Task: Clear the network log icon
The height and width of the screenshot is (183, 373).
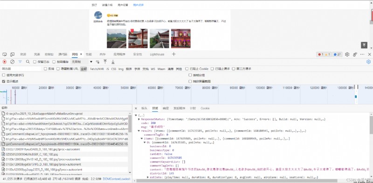Action: click(13, 62)
